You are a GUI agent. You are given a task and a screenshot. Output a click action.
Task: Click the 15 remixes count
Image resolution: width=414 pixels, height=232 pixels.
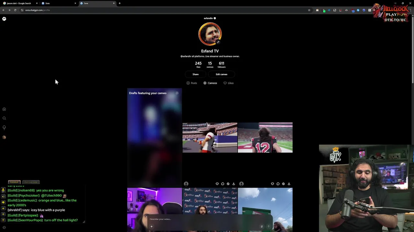210,64
